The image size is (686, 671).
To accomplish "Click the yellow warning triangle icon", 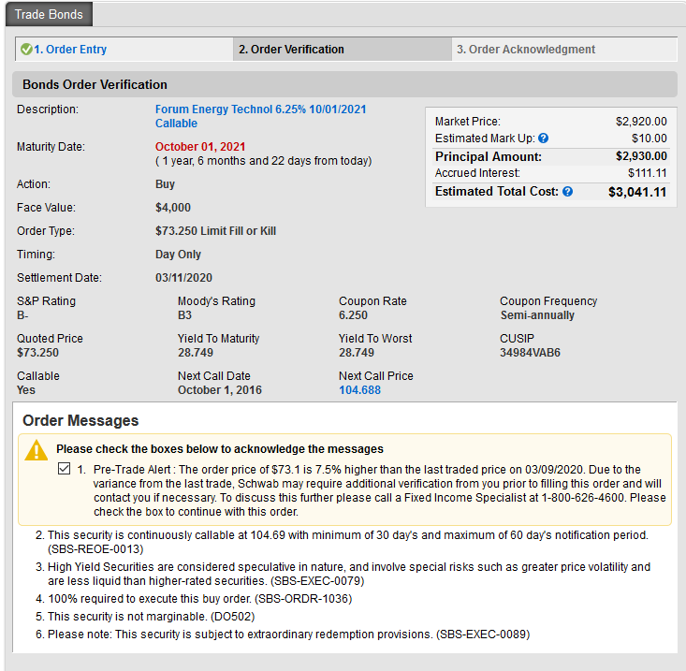I will tap(36, 450).
